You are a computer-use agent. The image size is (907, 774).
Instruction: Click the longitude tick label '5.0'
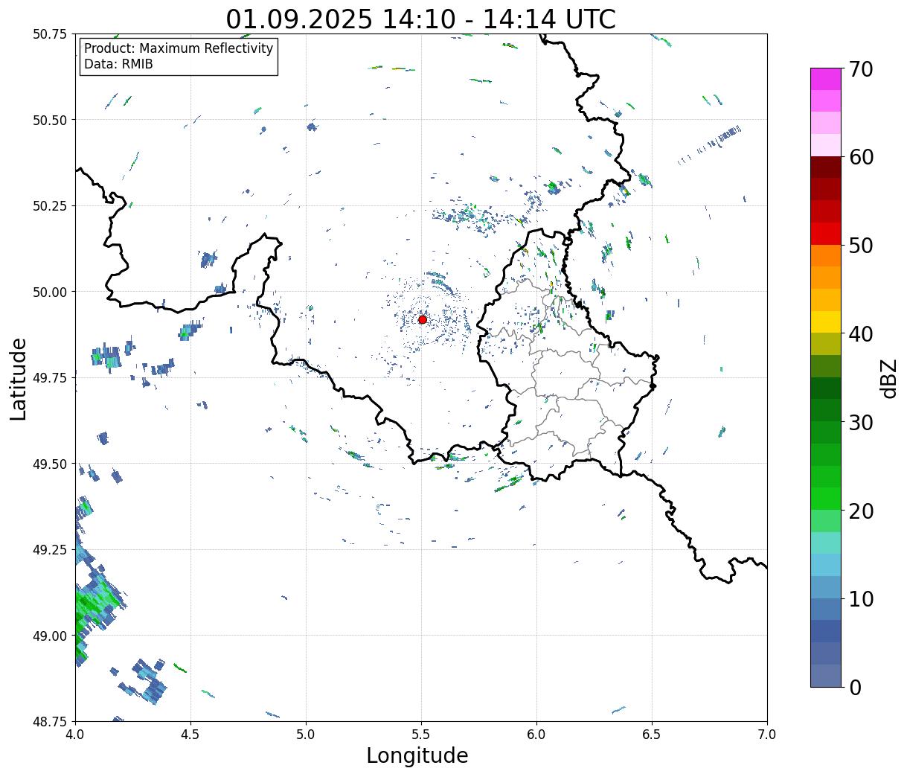[x=306, y=735]
